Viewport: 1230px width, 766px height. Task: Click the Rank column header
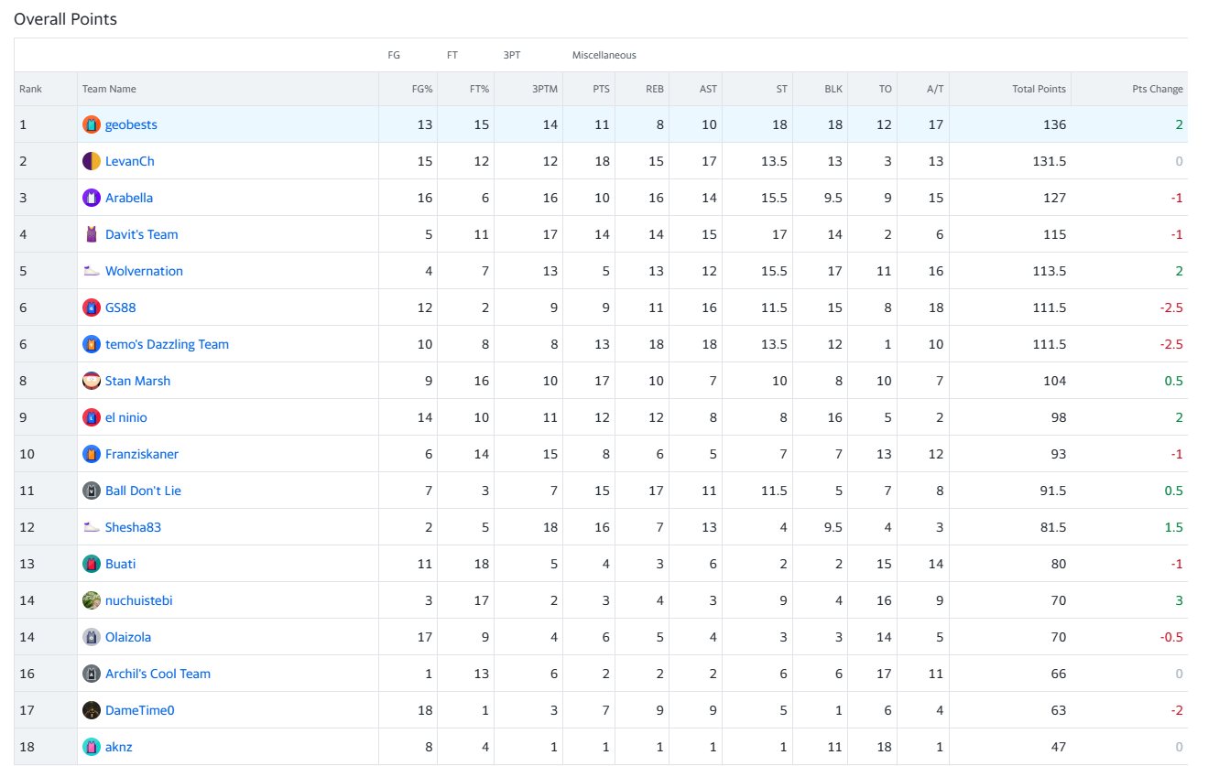click(x=30, y=89)
